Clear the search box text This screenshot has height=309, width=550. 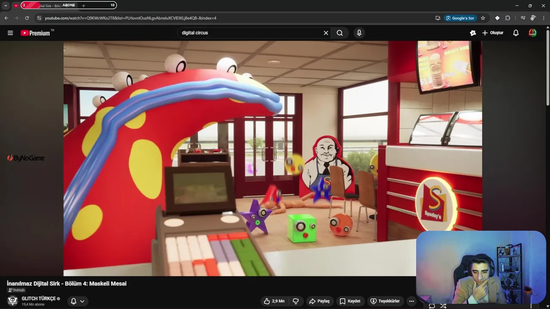point(326,33)
